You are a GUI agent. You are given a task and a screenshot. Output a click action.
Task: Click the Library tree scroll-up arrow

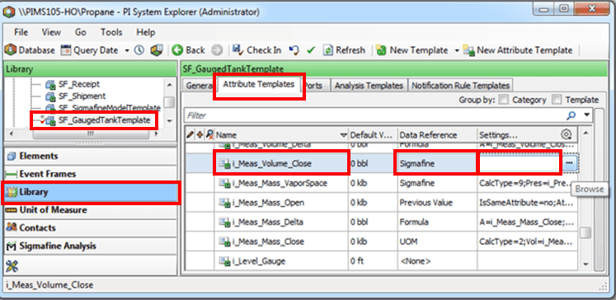point(169,84)
